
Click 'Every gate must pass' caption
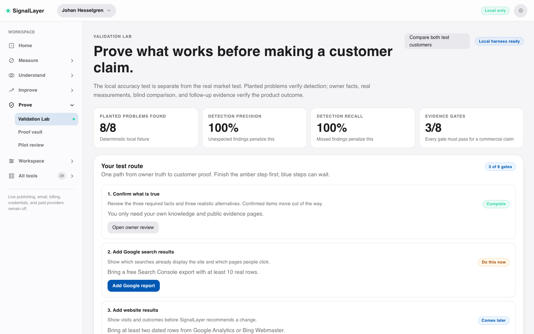(x=469, y=139)
